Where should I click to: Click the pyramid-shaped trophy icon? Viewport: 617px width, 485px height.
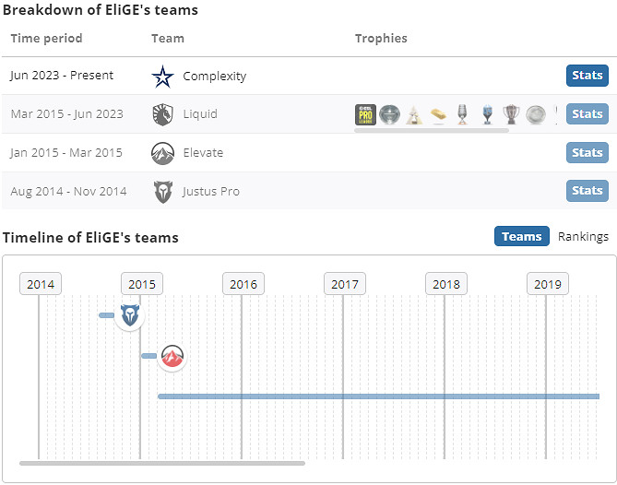414,115
